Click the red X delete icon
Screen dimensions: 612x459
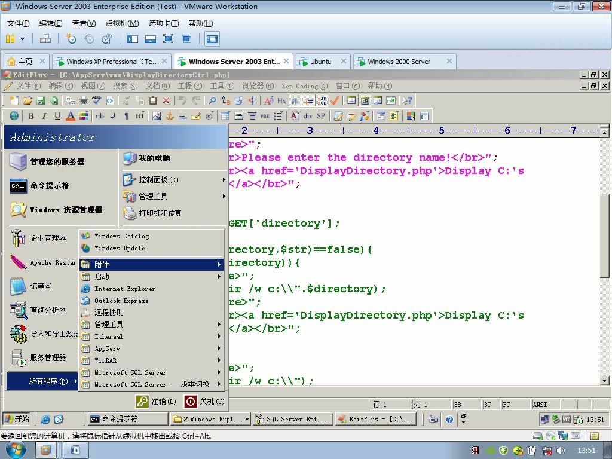(166, 100)
